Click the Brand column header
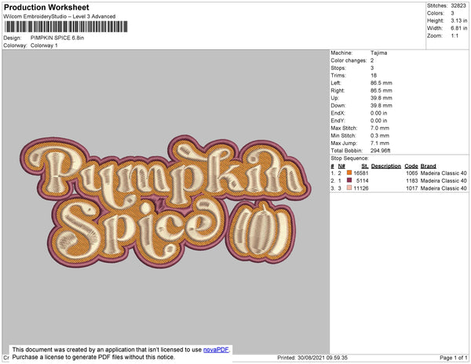The height and width of the screenshot is (364, 471). (428, 166)
